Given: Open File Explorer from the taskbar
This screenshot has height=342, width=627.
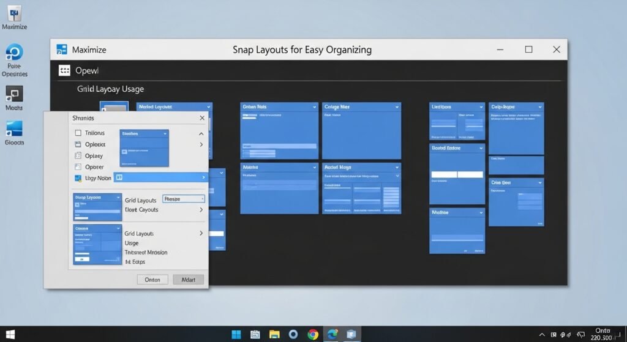Looking at the screenshot, I should point(274,334).
